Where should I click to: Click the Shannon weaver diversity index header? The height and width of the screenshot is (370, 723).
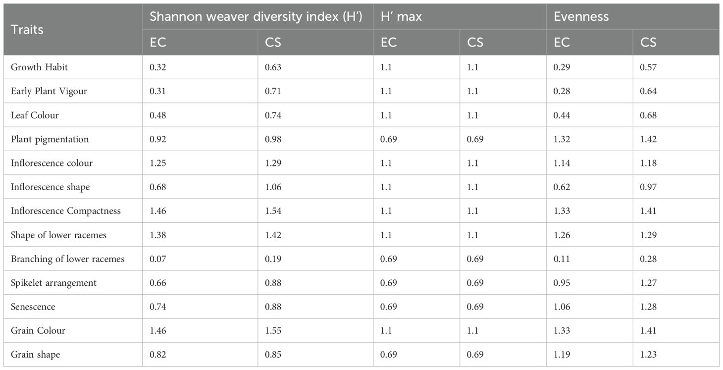click(256, 16)
